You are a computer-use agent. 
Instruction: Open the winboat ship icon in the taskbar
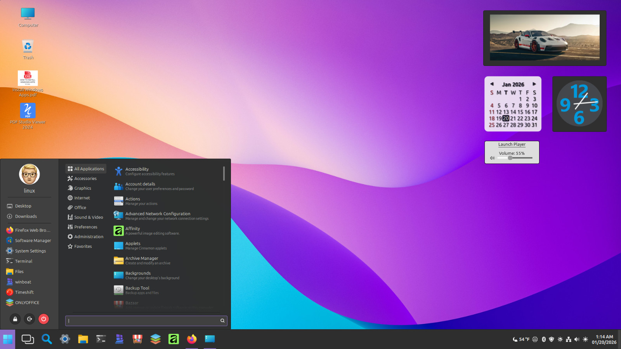point(119,339)
